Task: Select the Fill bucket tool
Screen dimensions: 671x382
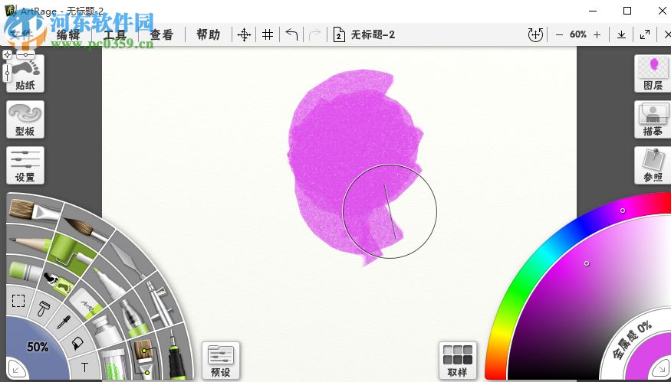Action: (77, 343)
